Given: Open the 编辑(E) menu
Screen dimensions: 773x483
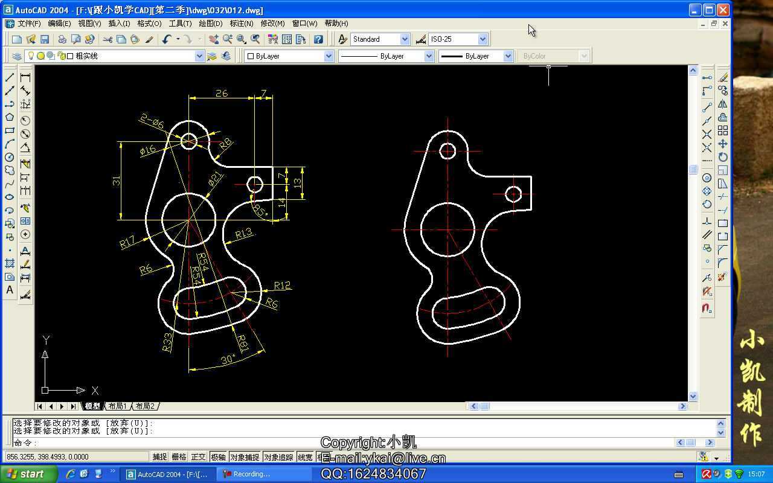Looking at the screenshot, I should coord(59,24).
